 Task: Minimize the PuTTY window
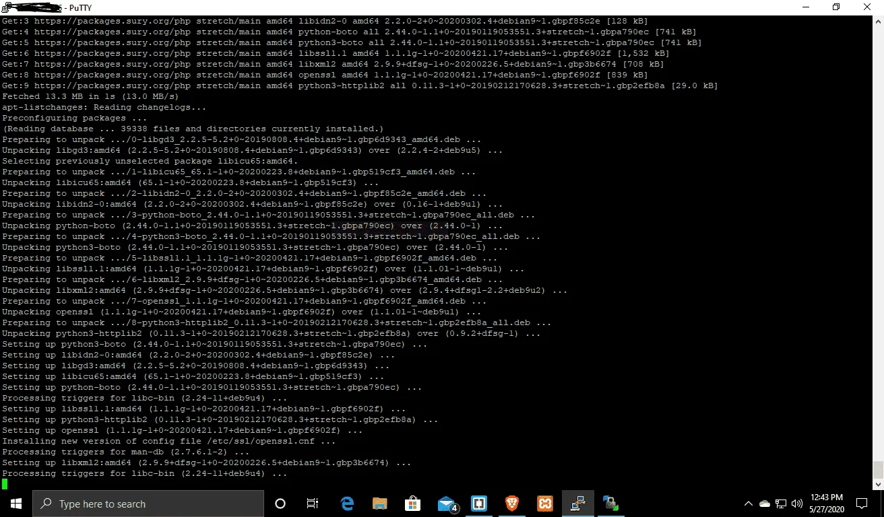(806, 7)
